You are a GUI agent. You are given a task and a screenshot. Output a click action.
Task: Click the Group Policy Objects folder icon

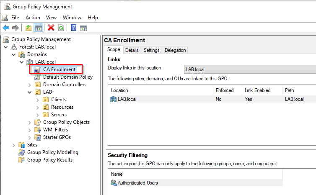tap(38, 122)
